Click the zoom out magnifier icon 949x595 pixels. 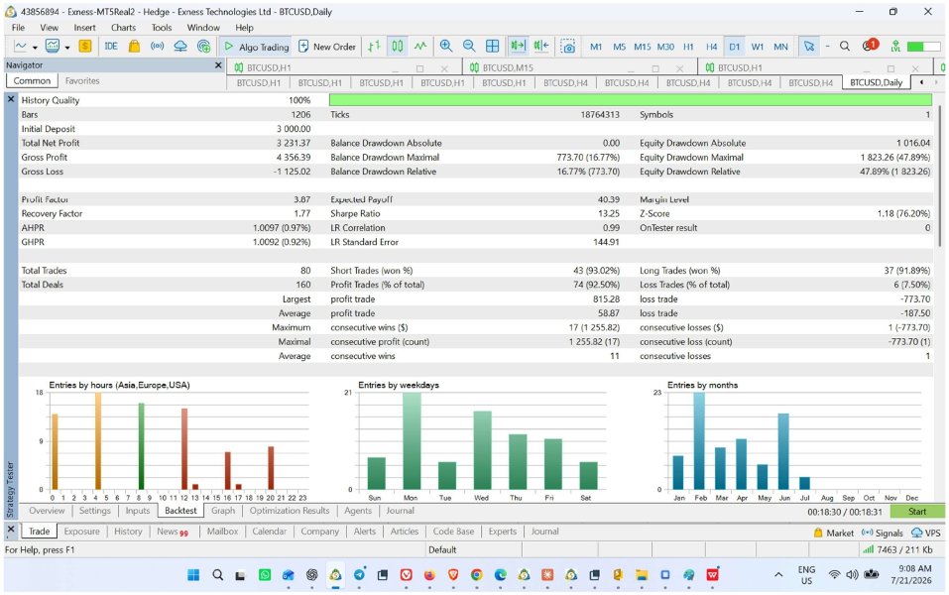(x=469, y=46)
